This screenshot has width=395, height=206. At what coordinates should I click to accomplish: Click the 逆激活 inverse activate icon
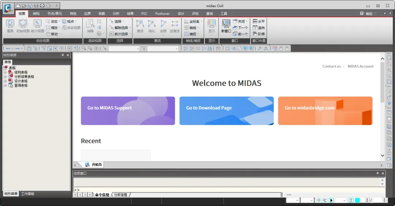click(174, 24)
